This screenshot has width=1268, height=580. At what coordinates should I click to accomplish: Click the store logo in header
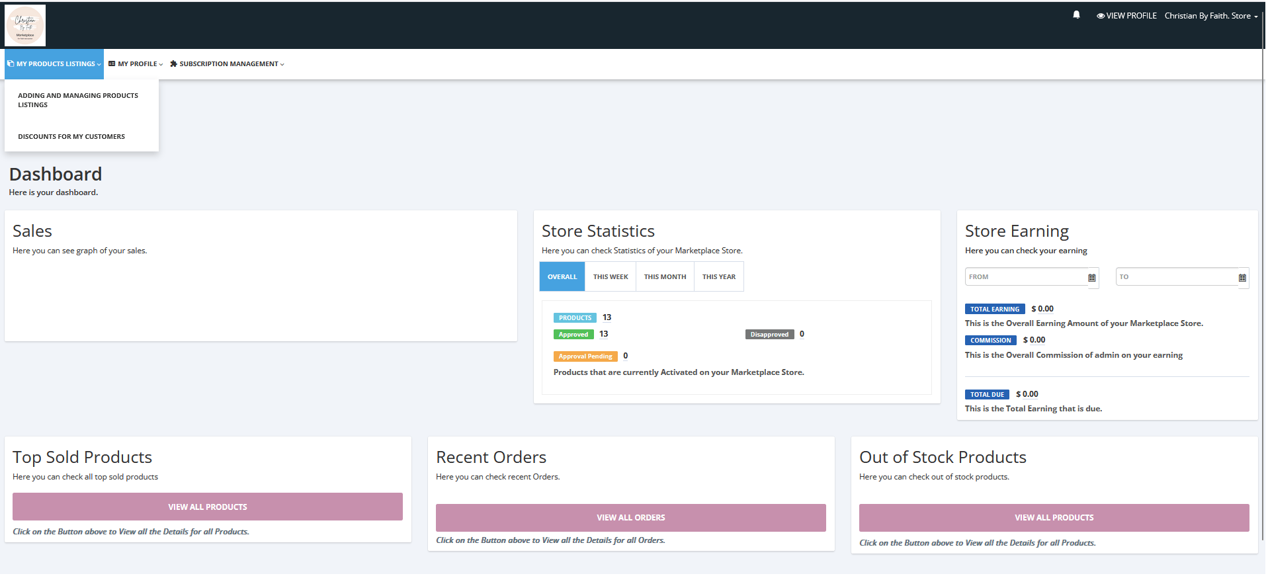25,25
